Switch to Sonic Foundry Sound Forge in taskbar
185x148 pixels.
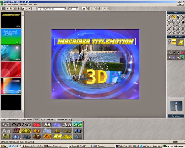click(x=151, y=146)
